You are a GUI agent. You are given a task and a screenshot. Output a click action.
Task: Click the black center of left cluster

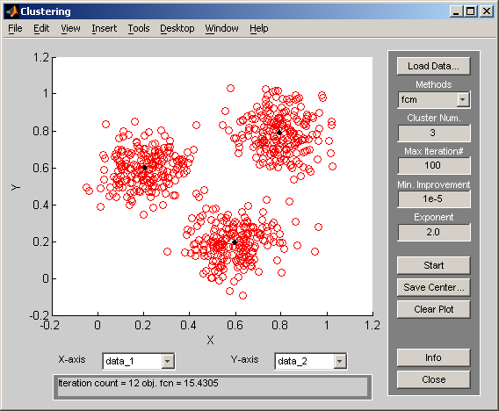(x=145, y=168)
